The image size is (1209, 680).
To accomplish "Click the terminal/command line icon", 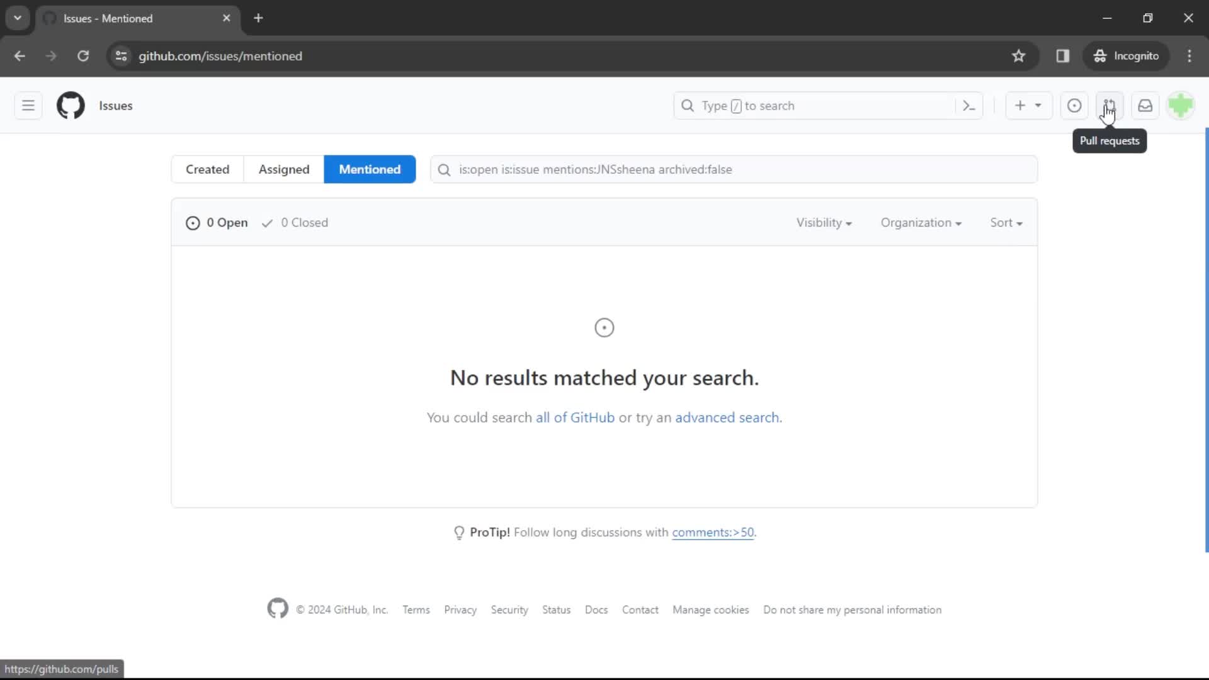I will 968,105.
